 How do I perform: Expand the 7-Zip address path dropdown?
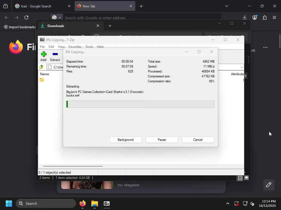click(241, 67)
